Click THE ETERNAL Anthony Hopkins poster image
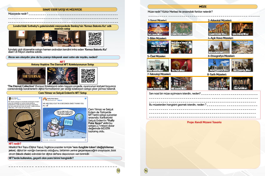Viewport: 265px width, 176px height. tap(32, 76)
